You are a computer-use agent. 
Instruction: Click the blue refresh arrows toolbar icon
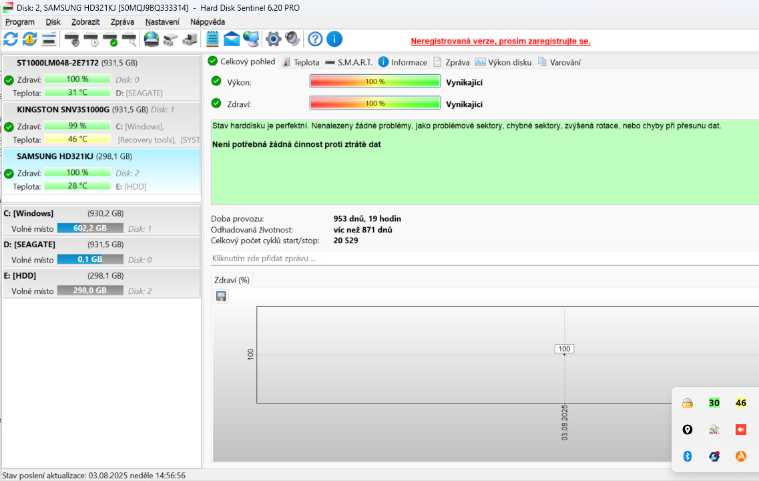pos(11,39)
